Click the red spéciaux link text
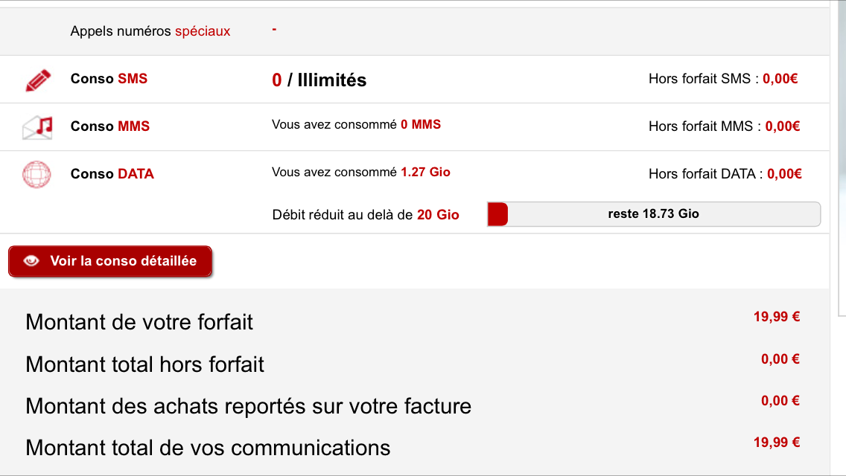 click(203, 31)
